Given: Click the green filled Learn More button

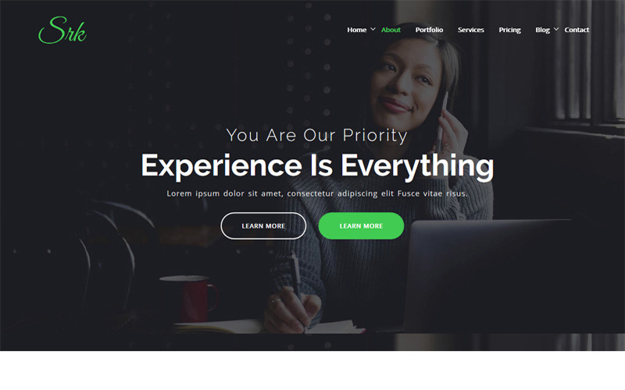Looking at the screenshot, I should click(361, 225).
